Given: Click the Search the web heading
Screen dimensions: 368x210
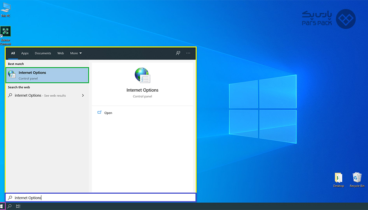Looking at the screenshot, I should point(19,87).
